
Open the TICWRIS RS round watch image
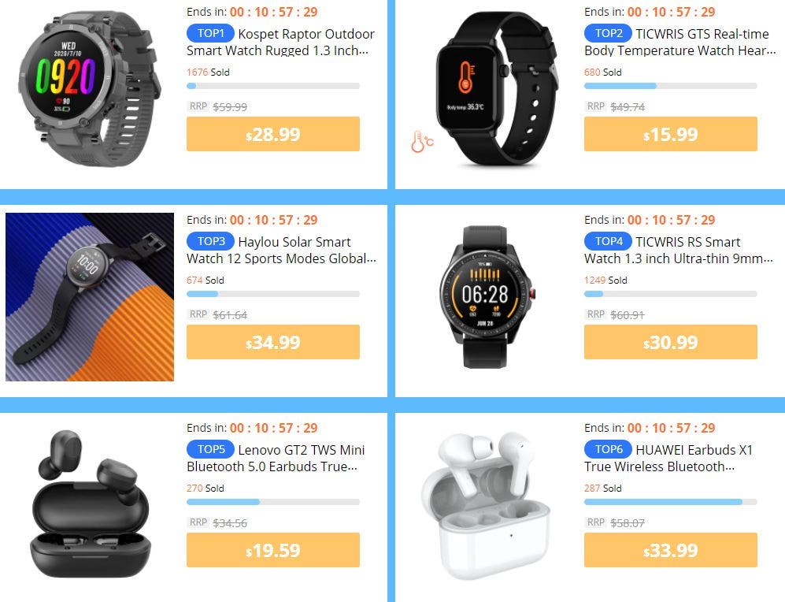point(487,297)
